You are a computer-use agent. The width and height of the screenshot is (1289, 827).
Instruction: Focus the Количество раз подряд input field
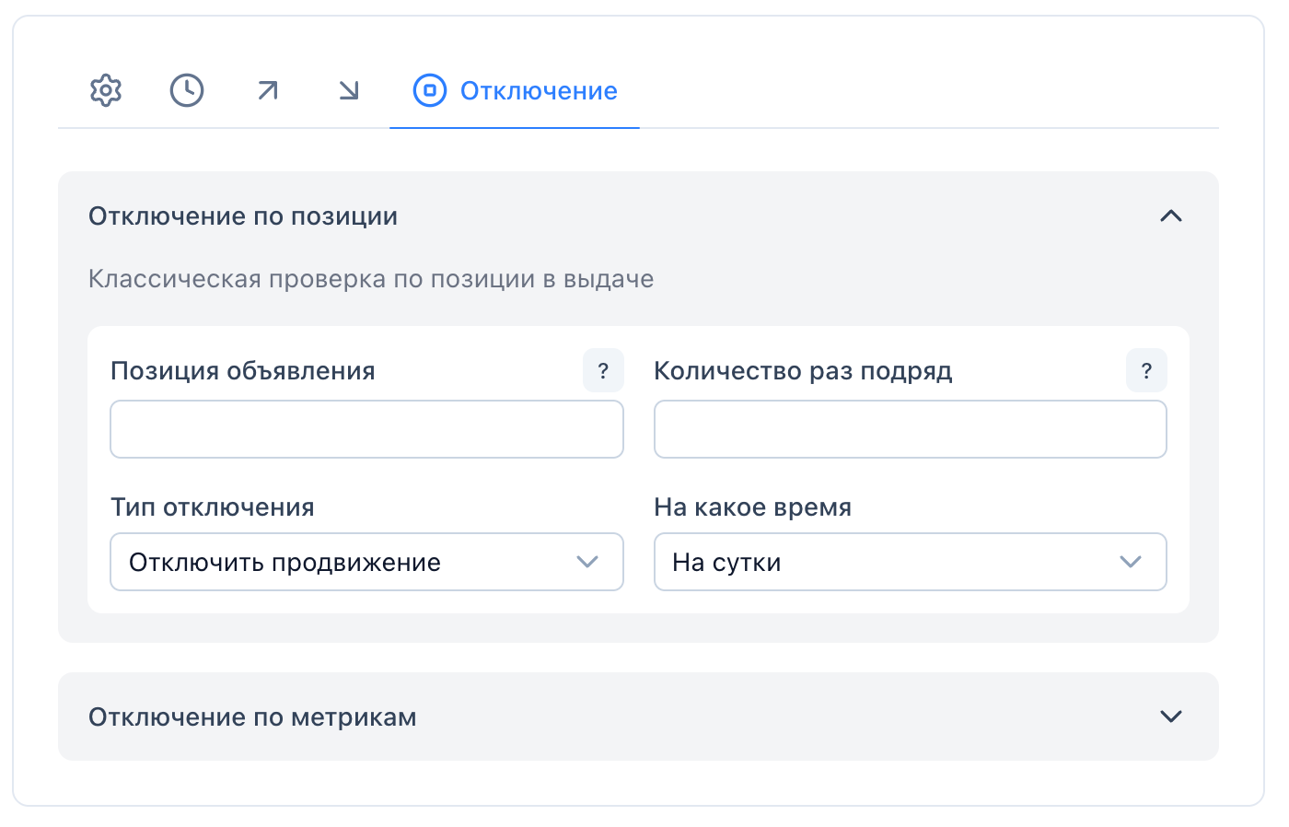910,429
